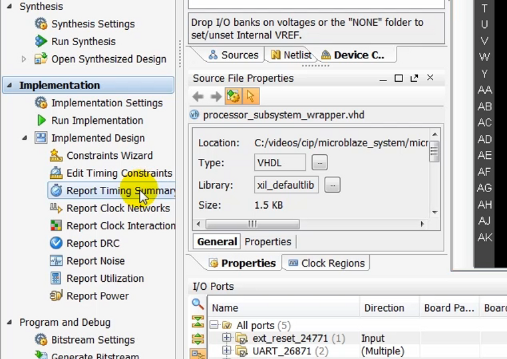
Task: Switch to Clock Regions tab
Action: pos(327,263)
